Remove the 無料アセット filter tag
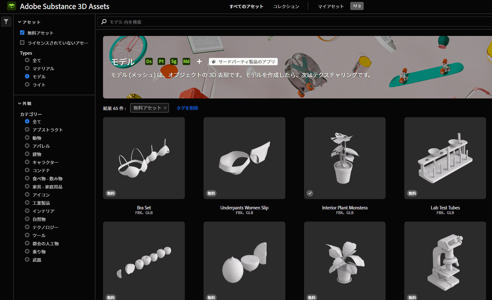 (165, 108)
